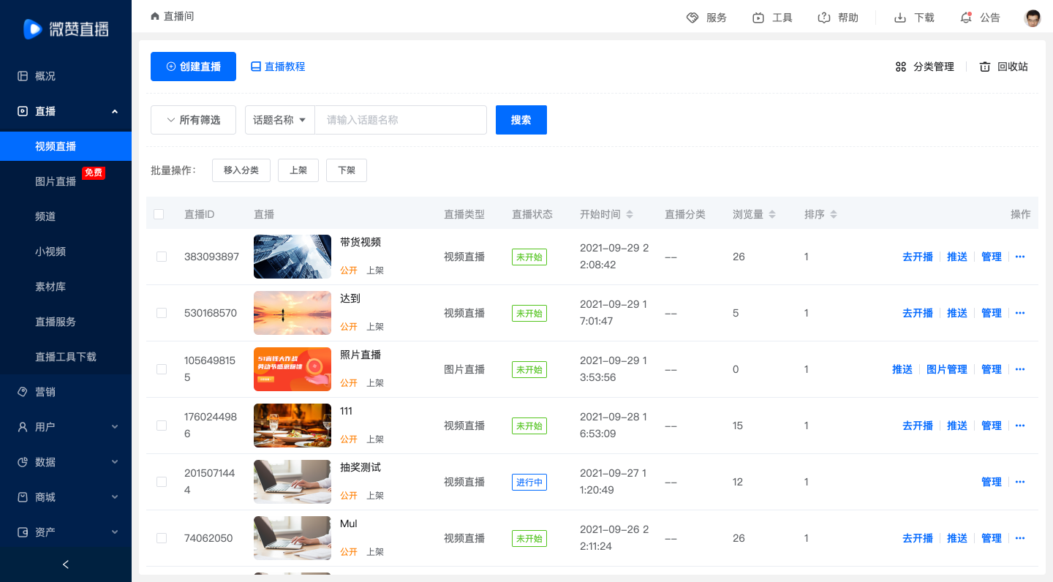
Task: Click the 移入分类 batch button
Action: tap(241, 170)
